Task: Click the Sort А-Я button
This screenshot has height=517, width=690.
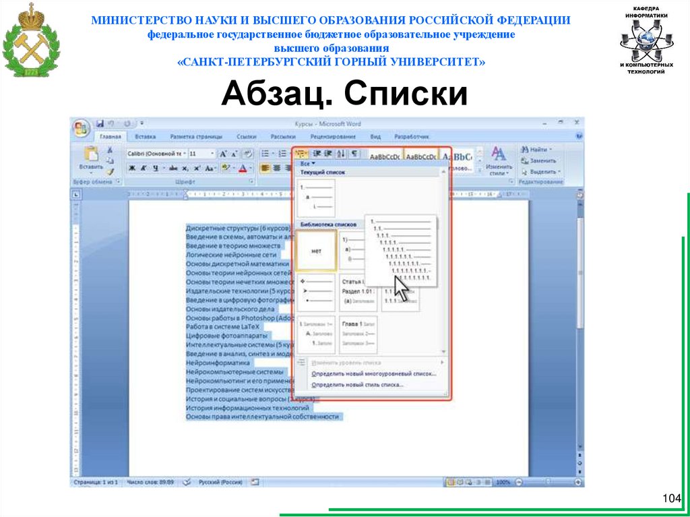Action: [342, 154]
